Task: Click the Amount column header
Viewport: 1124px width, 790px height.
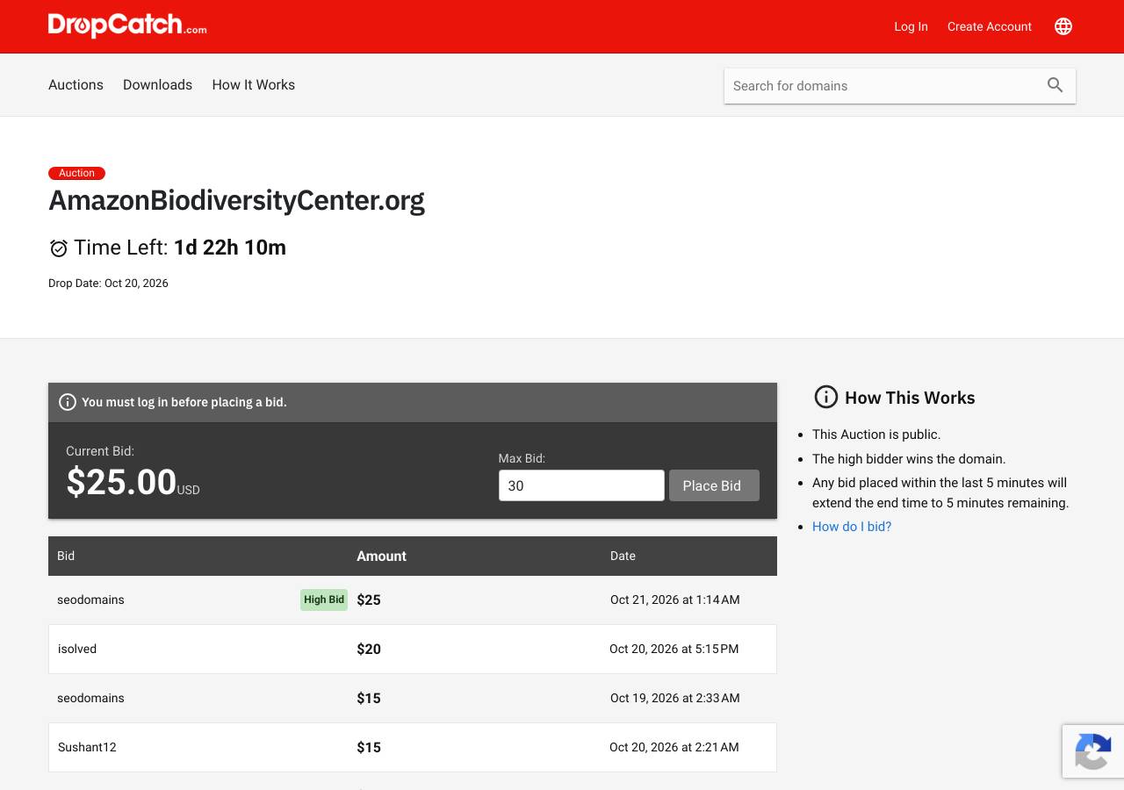Action: coord(381,556)
